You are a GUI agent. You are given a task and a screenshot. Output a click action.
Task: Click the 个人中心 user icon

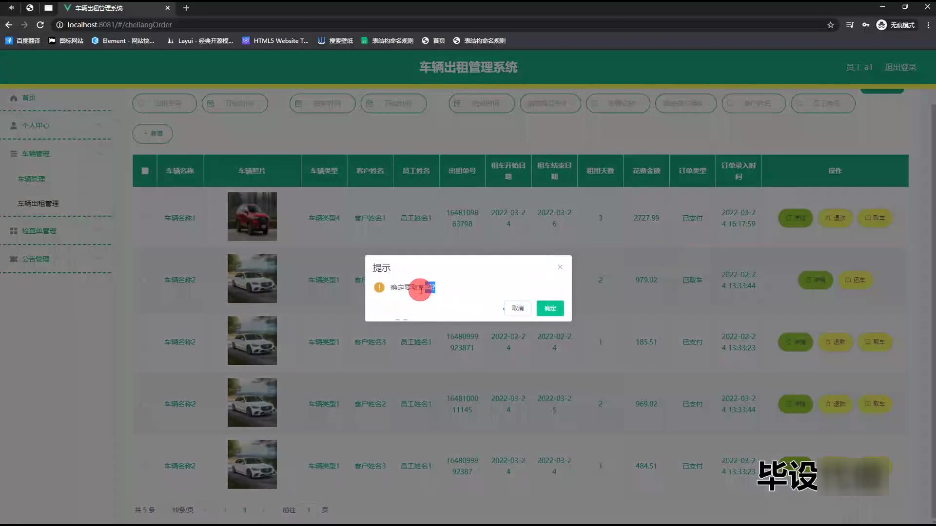(x=14, y=126)
